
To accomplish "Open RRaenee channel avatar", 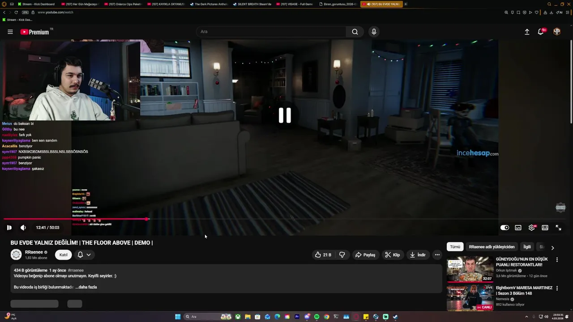I will coord(16,255).
